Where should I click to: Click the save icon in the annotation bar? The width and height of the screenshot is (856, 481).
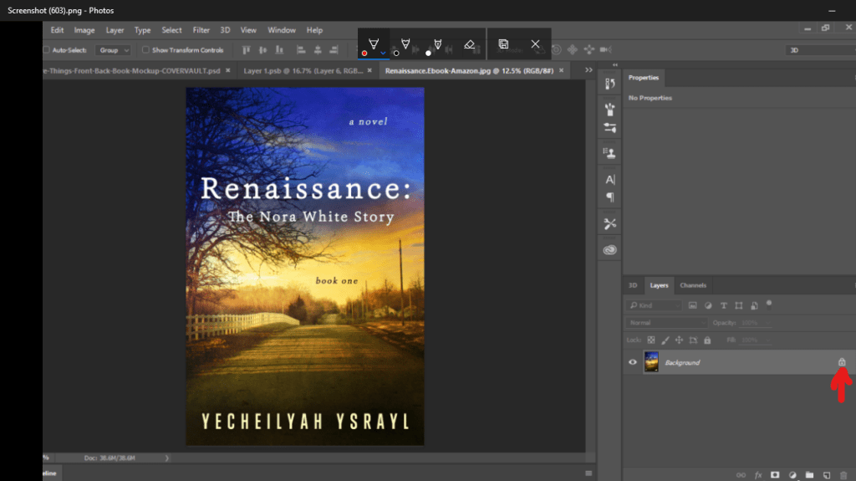point(503,43)
